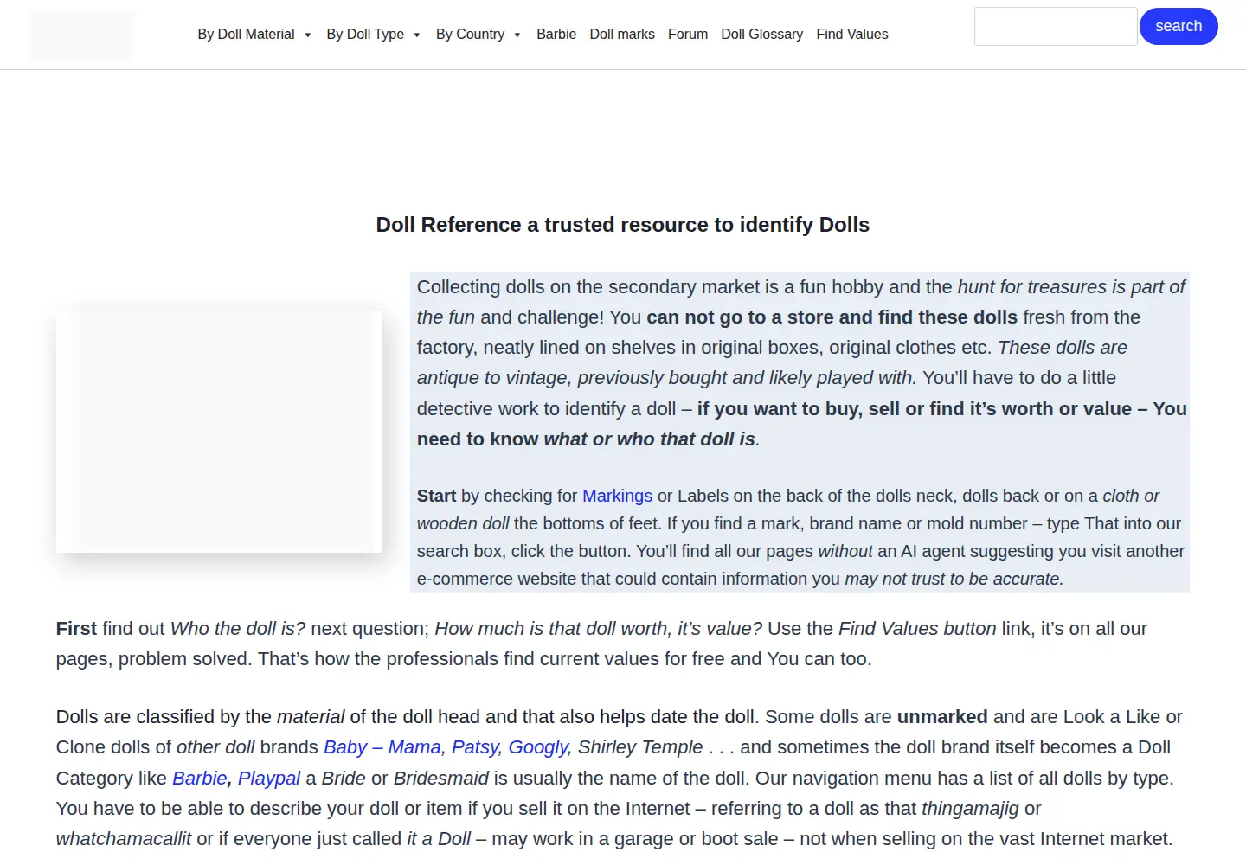Open the Baby – Mama link
The image size is (1246, 865).
tap(384, 747)
